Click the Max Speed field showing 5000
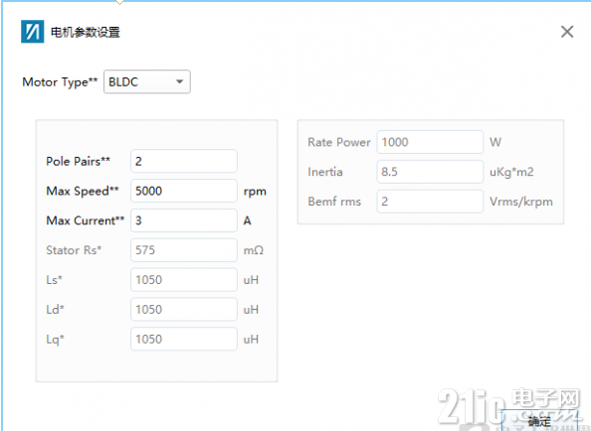591x431 pixels. pyautogui.click(x=184, y=191)
